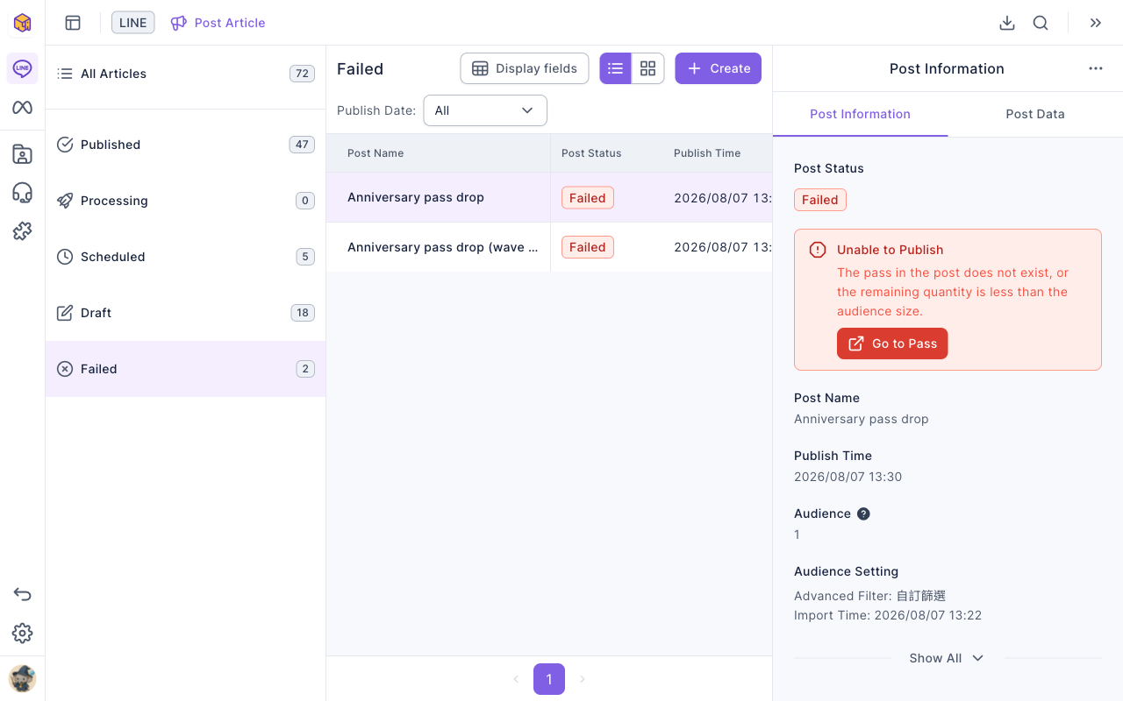Go to page 1 in pagination
Viewport: 1123px width, 701px height.
[x=549, y=679]
